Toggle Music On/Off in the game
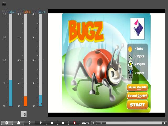The image size is (168, 126). click(x=137, y=87)
